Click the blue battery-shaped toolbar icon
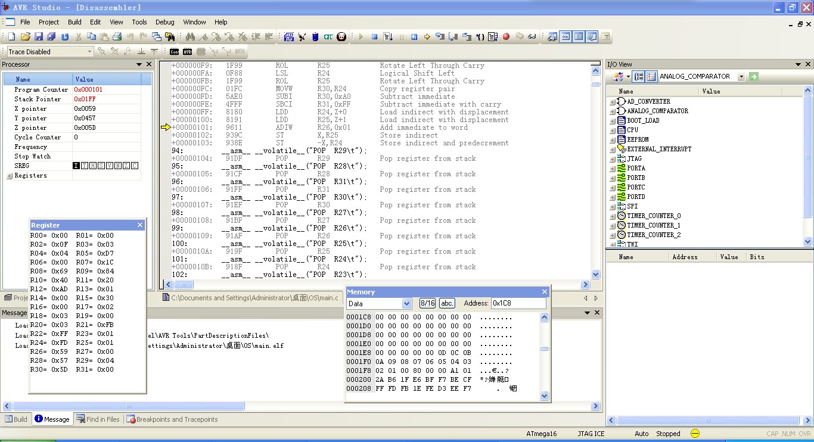814x442 pixels. click(x=315, y=37)
